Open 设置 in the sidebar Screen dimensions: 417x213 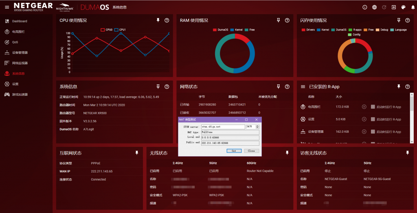[26, 84]
